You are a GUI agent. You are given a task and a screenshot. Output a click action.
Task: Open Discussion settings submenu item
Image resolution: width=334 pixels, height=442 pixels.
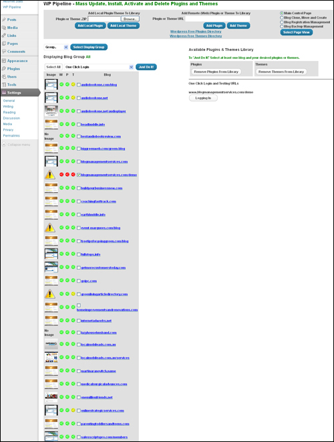pos(11,118)
